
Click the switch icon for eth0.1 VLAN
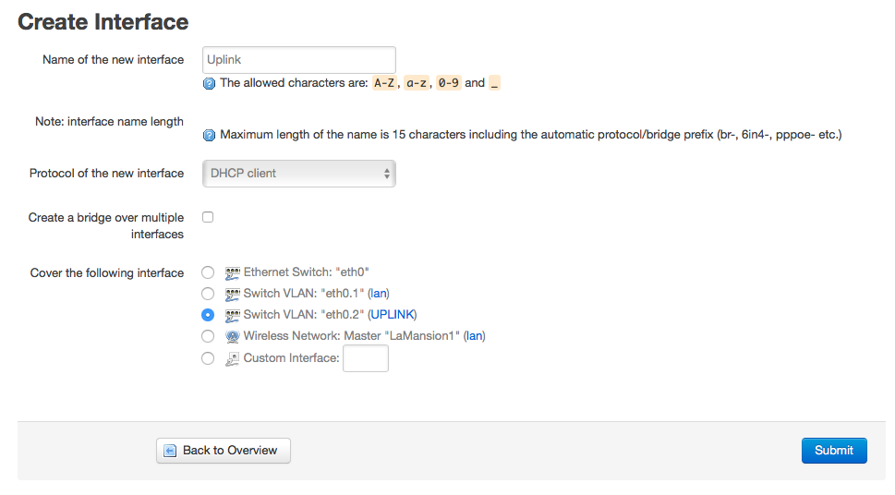pos(232,294)
